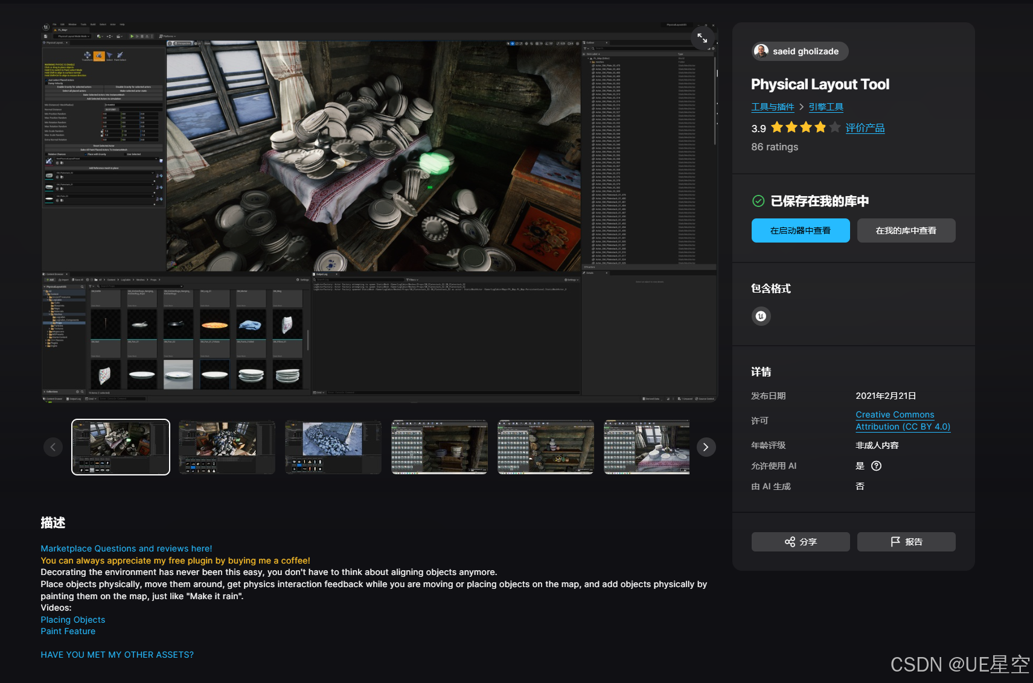The width and height of the screenshot is (1033, 683).
Task: Click the publish date 2021年2月21日
Action: tap(886, 396)
